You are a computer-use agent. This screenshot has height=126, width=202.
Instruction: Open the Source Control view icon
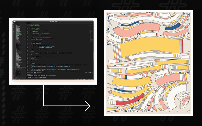14,28
